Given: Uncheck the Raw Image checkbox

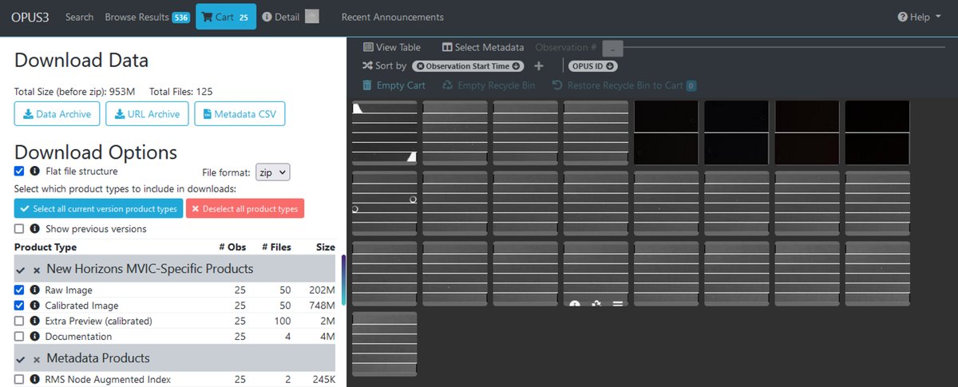Looking at the screenshot, I should tap(19, 290).
